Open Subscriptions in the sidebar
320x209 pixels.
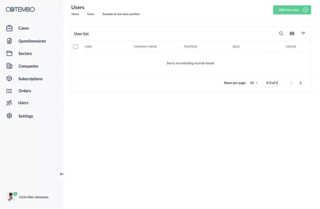pos(30,79)
